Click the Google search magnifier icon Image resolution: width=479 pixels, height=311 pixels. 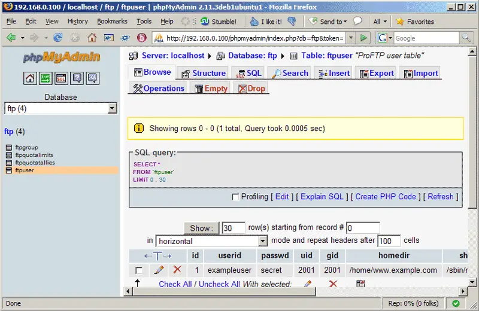point(466,38)
